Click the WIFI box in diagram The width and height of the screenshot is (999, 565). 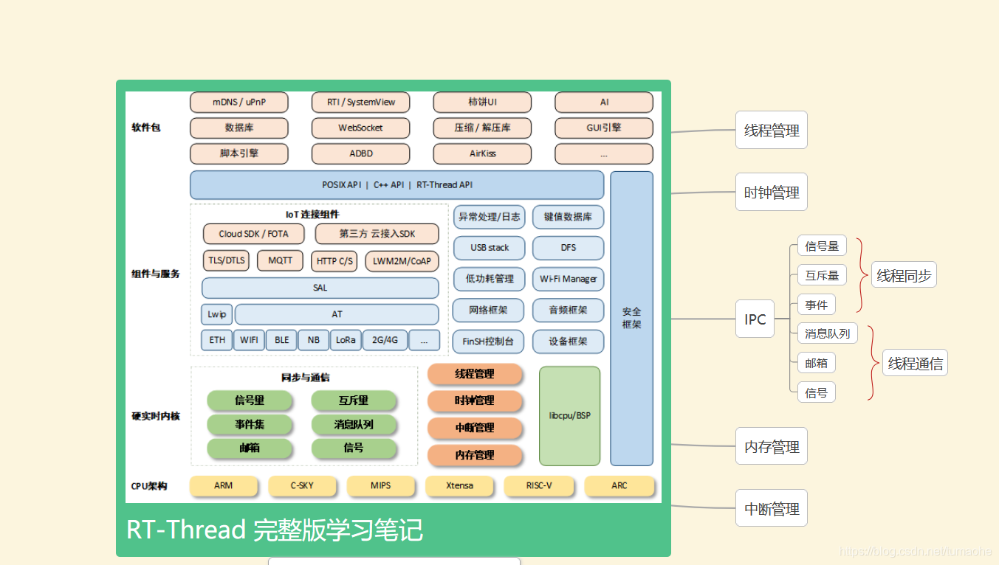click(249, 340)
